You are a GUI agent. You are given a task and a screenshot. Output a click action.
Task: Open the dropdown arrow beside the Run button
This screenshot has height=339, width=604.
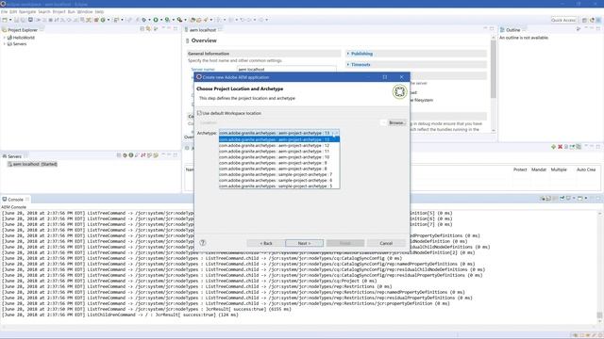pos(161,20)
